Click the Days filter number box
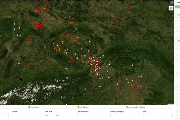The width and height of the screenshot is (180, 120). tap(52, 115)
